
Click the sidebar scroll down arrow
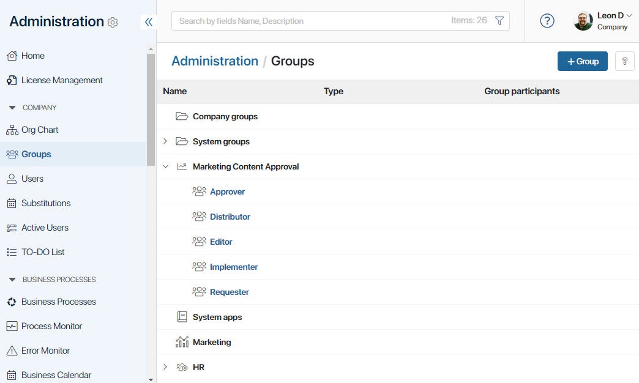[151, 379]
